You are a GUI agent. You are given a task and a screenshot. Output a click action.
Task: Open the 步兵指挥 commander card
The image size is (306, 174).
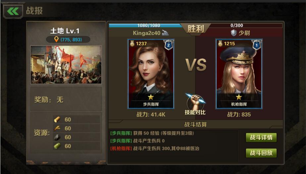tap(151, 74)
